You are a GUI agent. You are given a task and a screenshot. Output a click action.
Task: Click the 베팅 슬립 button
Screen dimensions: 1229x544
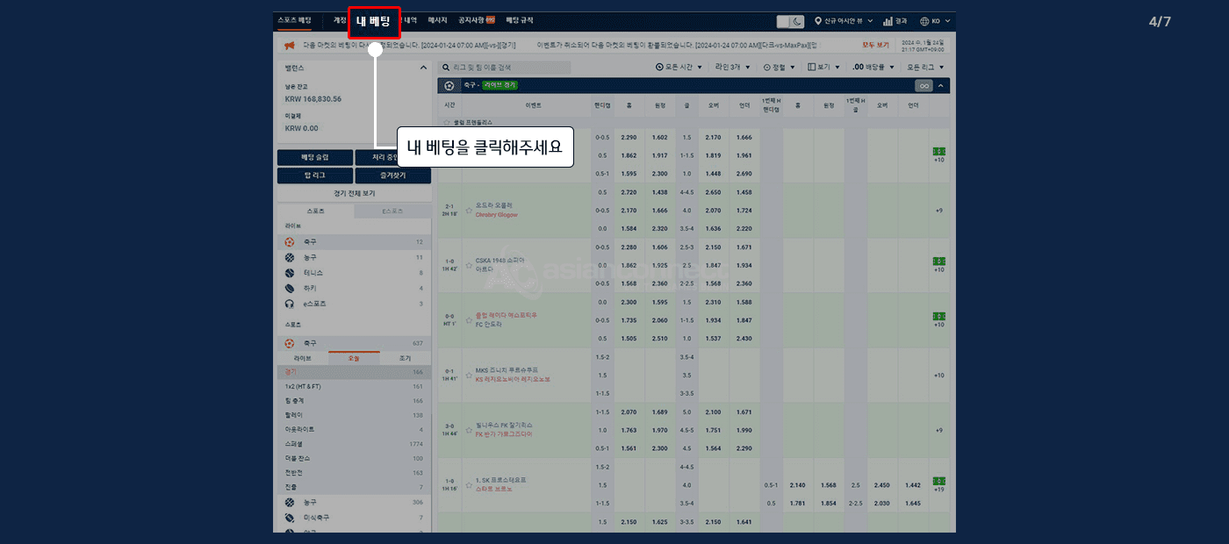tap(315, 157)
